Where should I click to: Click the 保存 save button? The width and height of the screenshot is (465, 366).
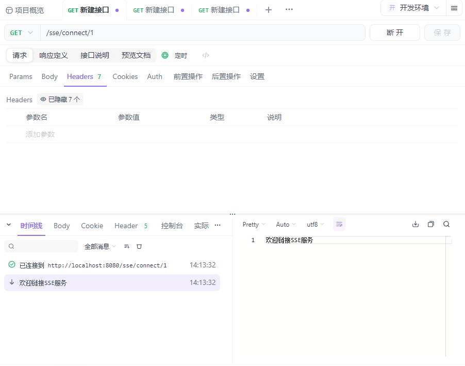click(x=442, y=33)
